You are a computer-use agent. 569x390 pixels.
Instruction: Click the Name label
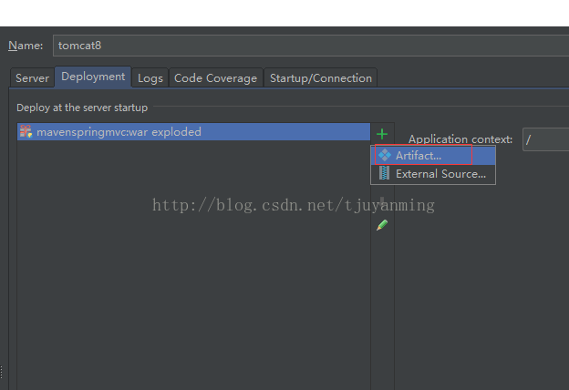(x=26, y=46)
